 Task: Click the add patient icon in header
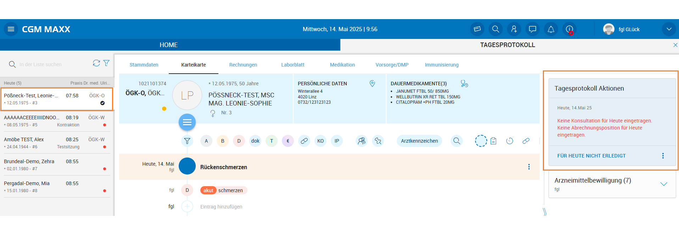[514, 29]
